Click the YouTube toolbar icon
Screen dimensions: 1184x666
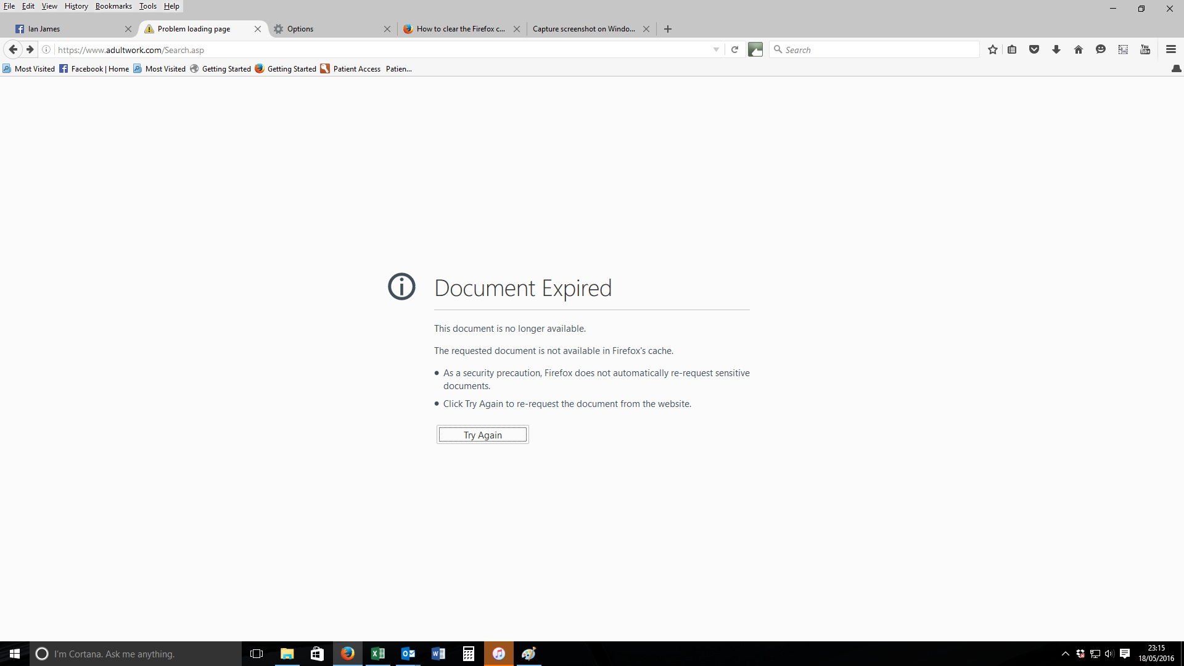coord(1145,49)
